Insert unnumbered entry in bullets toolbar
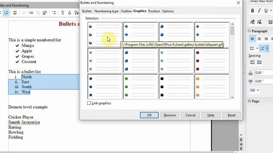 pos(54,12)
